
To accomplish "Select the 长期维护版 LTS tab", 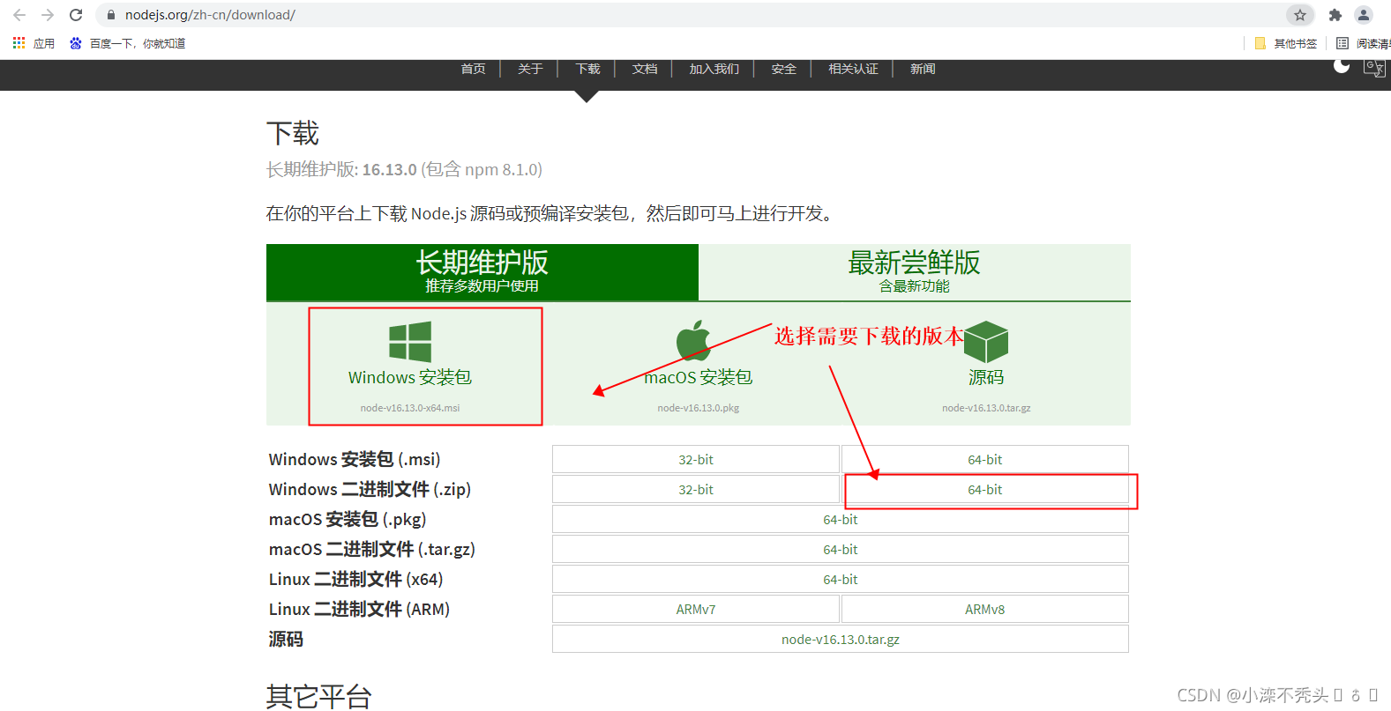I will 482,272.
